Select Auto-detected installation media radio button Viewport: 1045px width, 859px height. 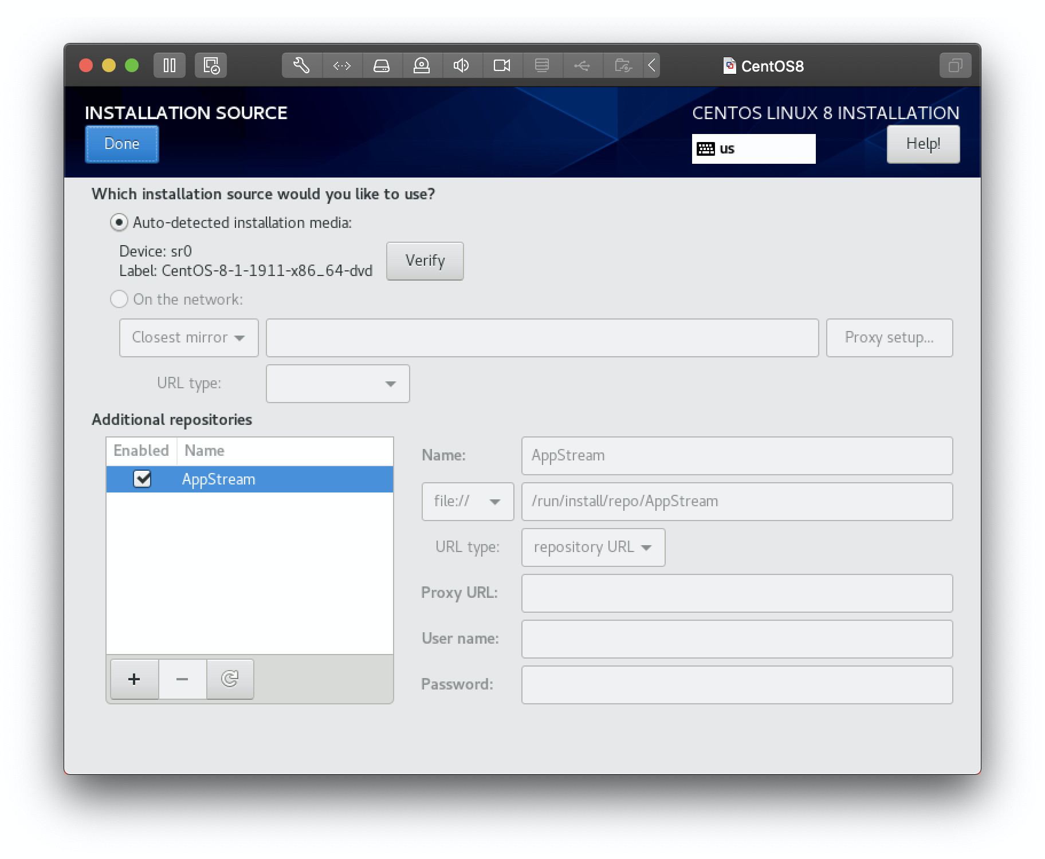point(119,222)
